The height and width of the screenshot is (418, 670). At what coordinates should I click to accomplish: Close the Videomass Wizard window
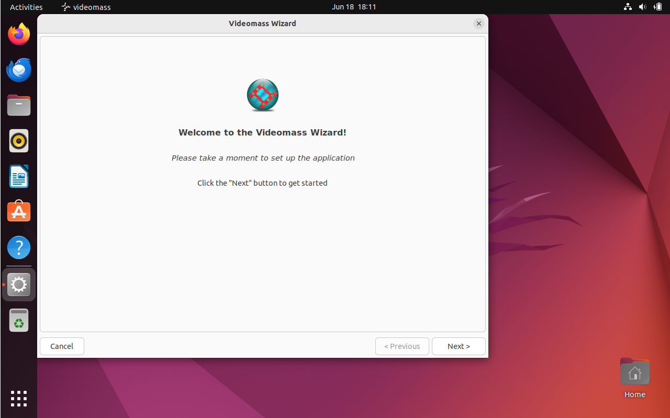[478, 24]
